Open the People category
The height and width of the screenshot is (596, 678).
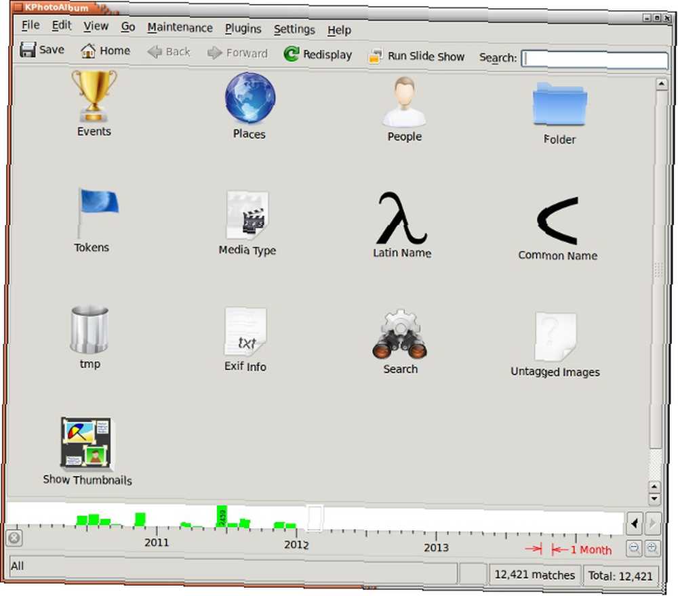(x=404, y=109)
